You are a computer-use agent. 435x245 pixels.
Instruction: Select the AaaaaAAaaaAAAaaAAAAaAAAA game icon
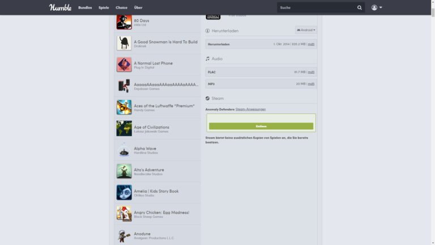(124, 86)
